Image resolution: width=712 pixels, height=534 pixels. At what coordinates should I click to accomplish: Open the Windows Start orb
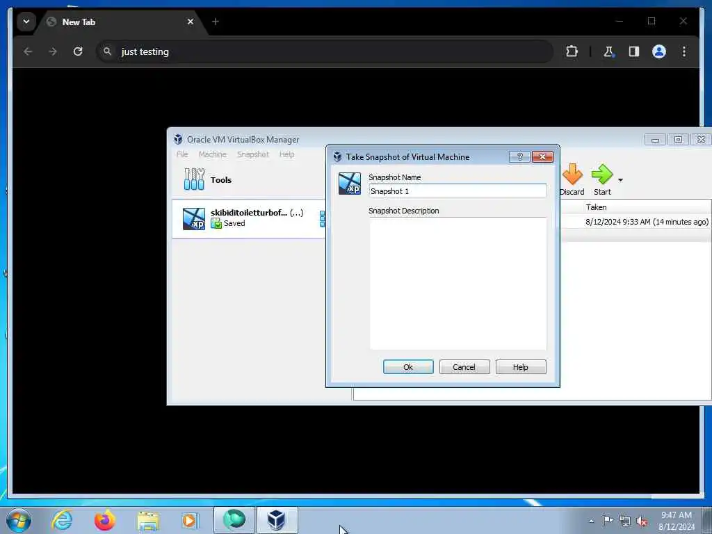point(18,520)
